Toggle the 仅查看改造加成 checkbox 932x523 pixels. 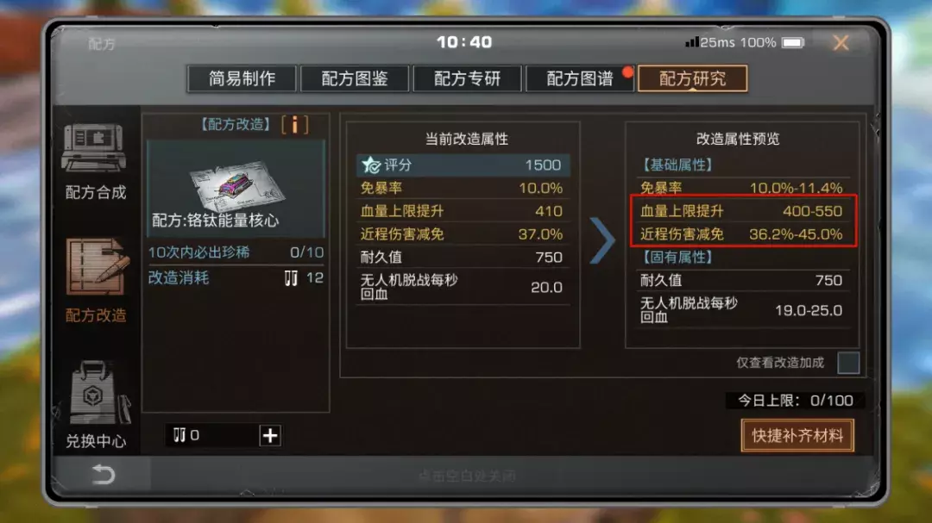coord(848,363)
